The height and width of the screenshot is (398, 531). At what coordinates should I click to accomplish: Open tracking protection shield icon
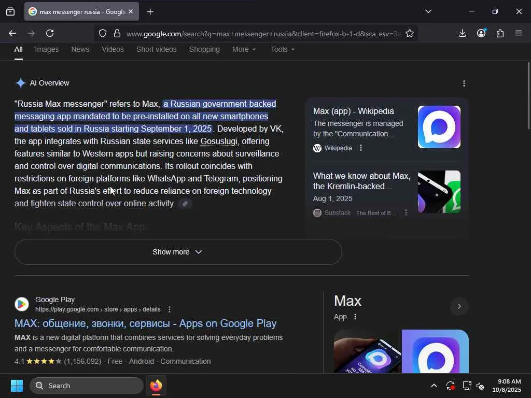(x=103, y=33)
